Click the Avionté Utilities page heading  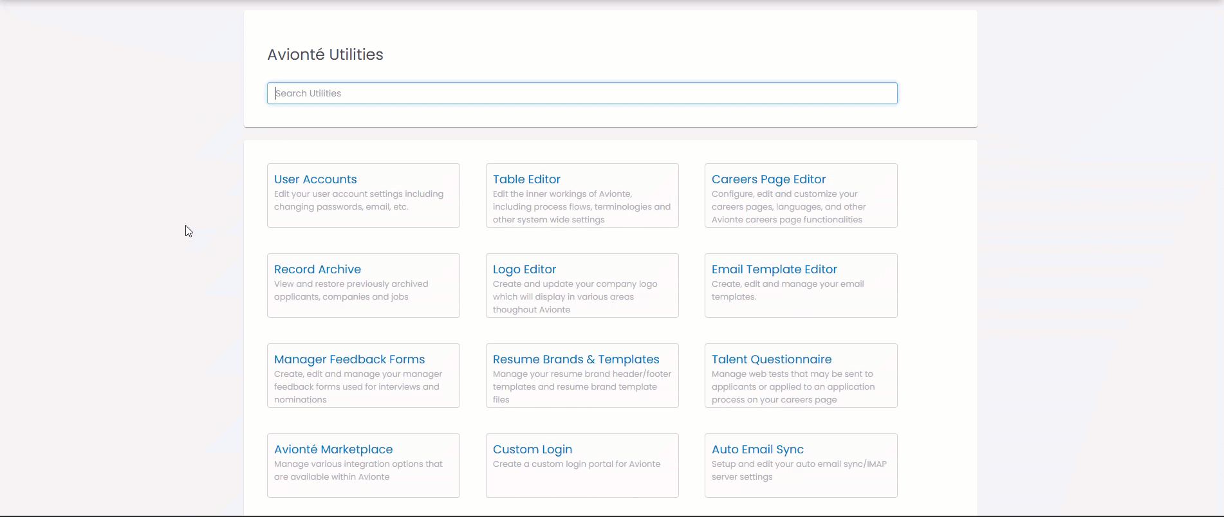point(325,55)
